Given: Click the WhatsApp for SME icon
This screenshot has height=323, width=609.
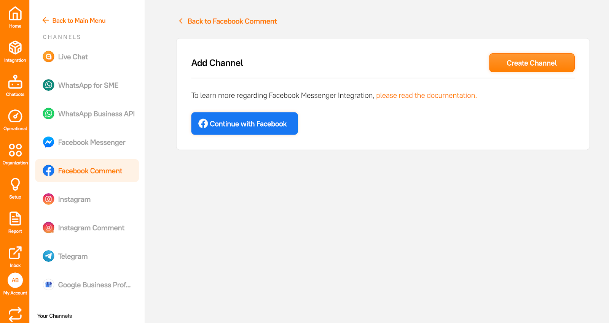Looking at the screenshot, I should [x=48, y=85].
